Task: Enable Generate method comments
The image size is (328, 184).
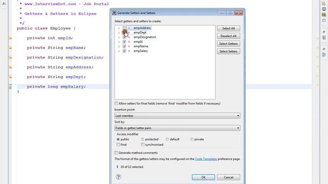Action: tap(116, 153)
